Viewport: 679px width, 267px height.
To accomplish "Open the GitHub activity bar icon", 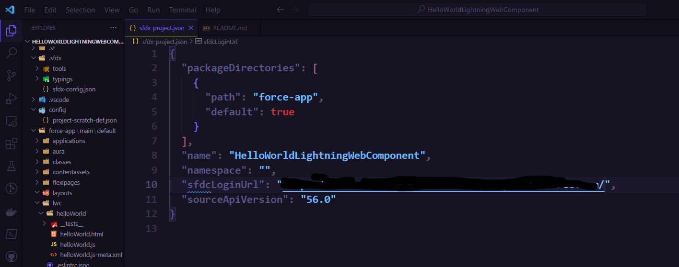I will point(11,256).
